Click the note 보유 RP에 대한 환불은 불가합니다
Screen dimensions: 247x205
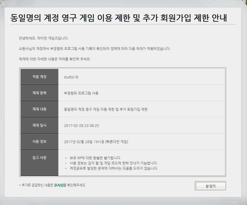[95, 158]
